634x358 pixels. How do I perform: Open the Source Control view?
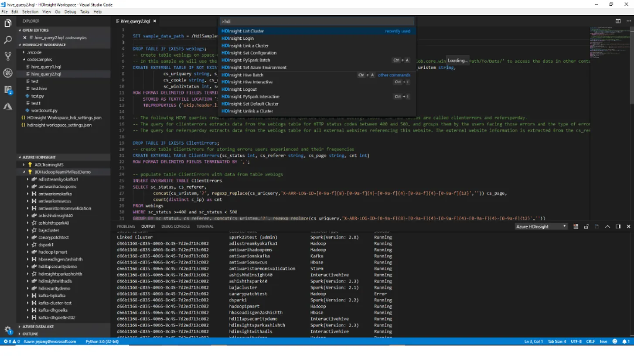(x=8, y=56)
